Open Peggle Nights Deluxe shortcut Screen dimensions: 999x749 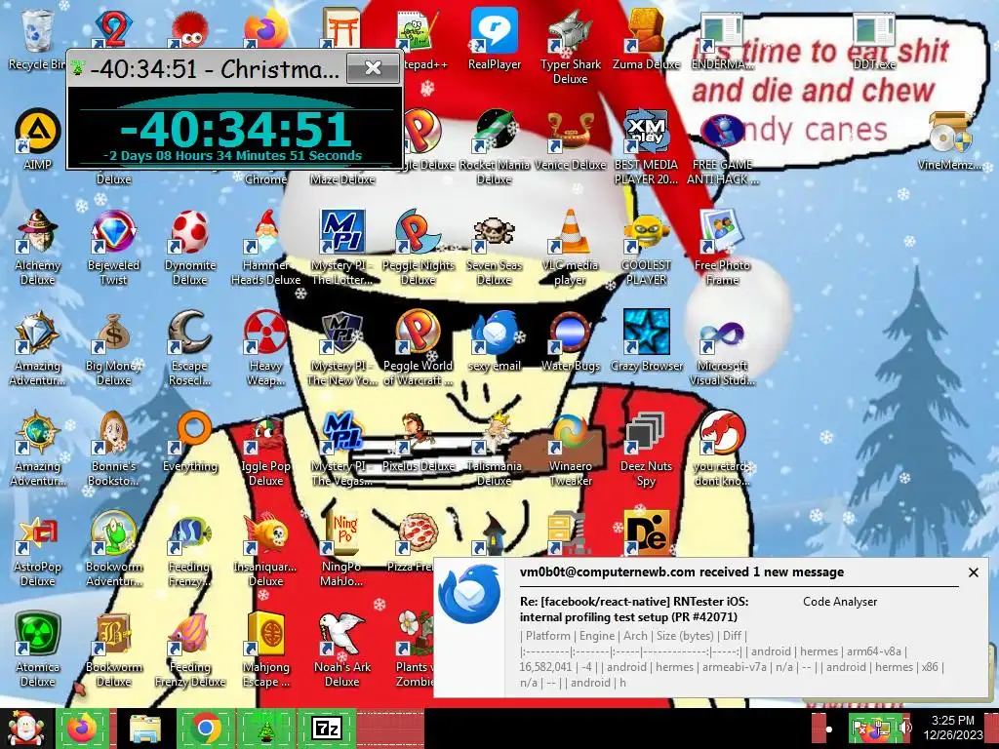[418, 232]
